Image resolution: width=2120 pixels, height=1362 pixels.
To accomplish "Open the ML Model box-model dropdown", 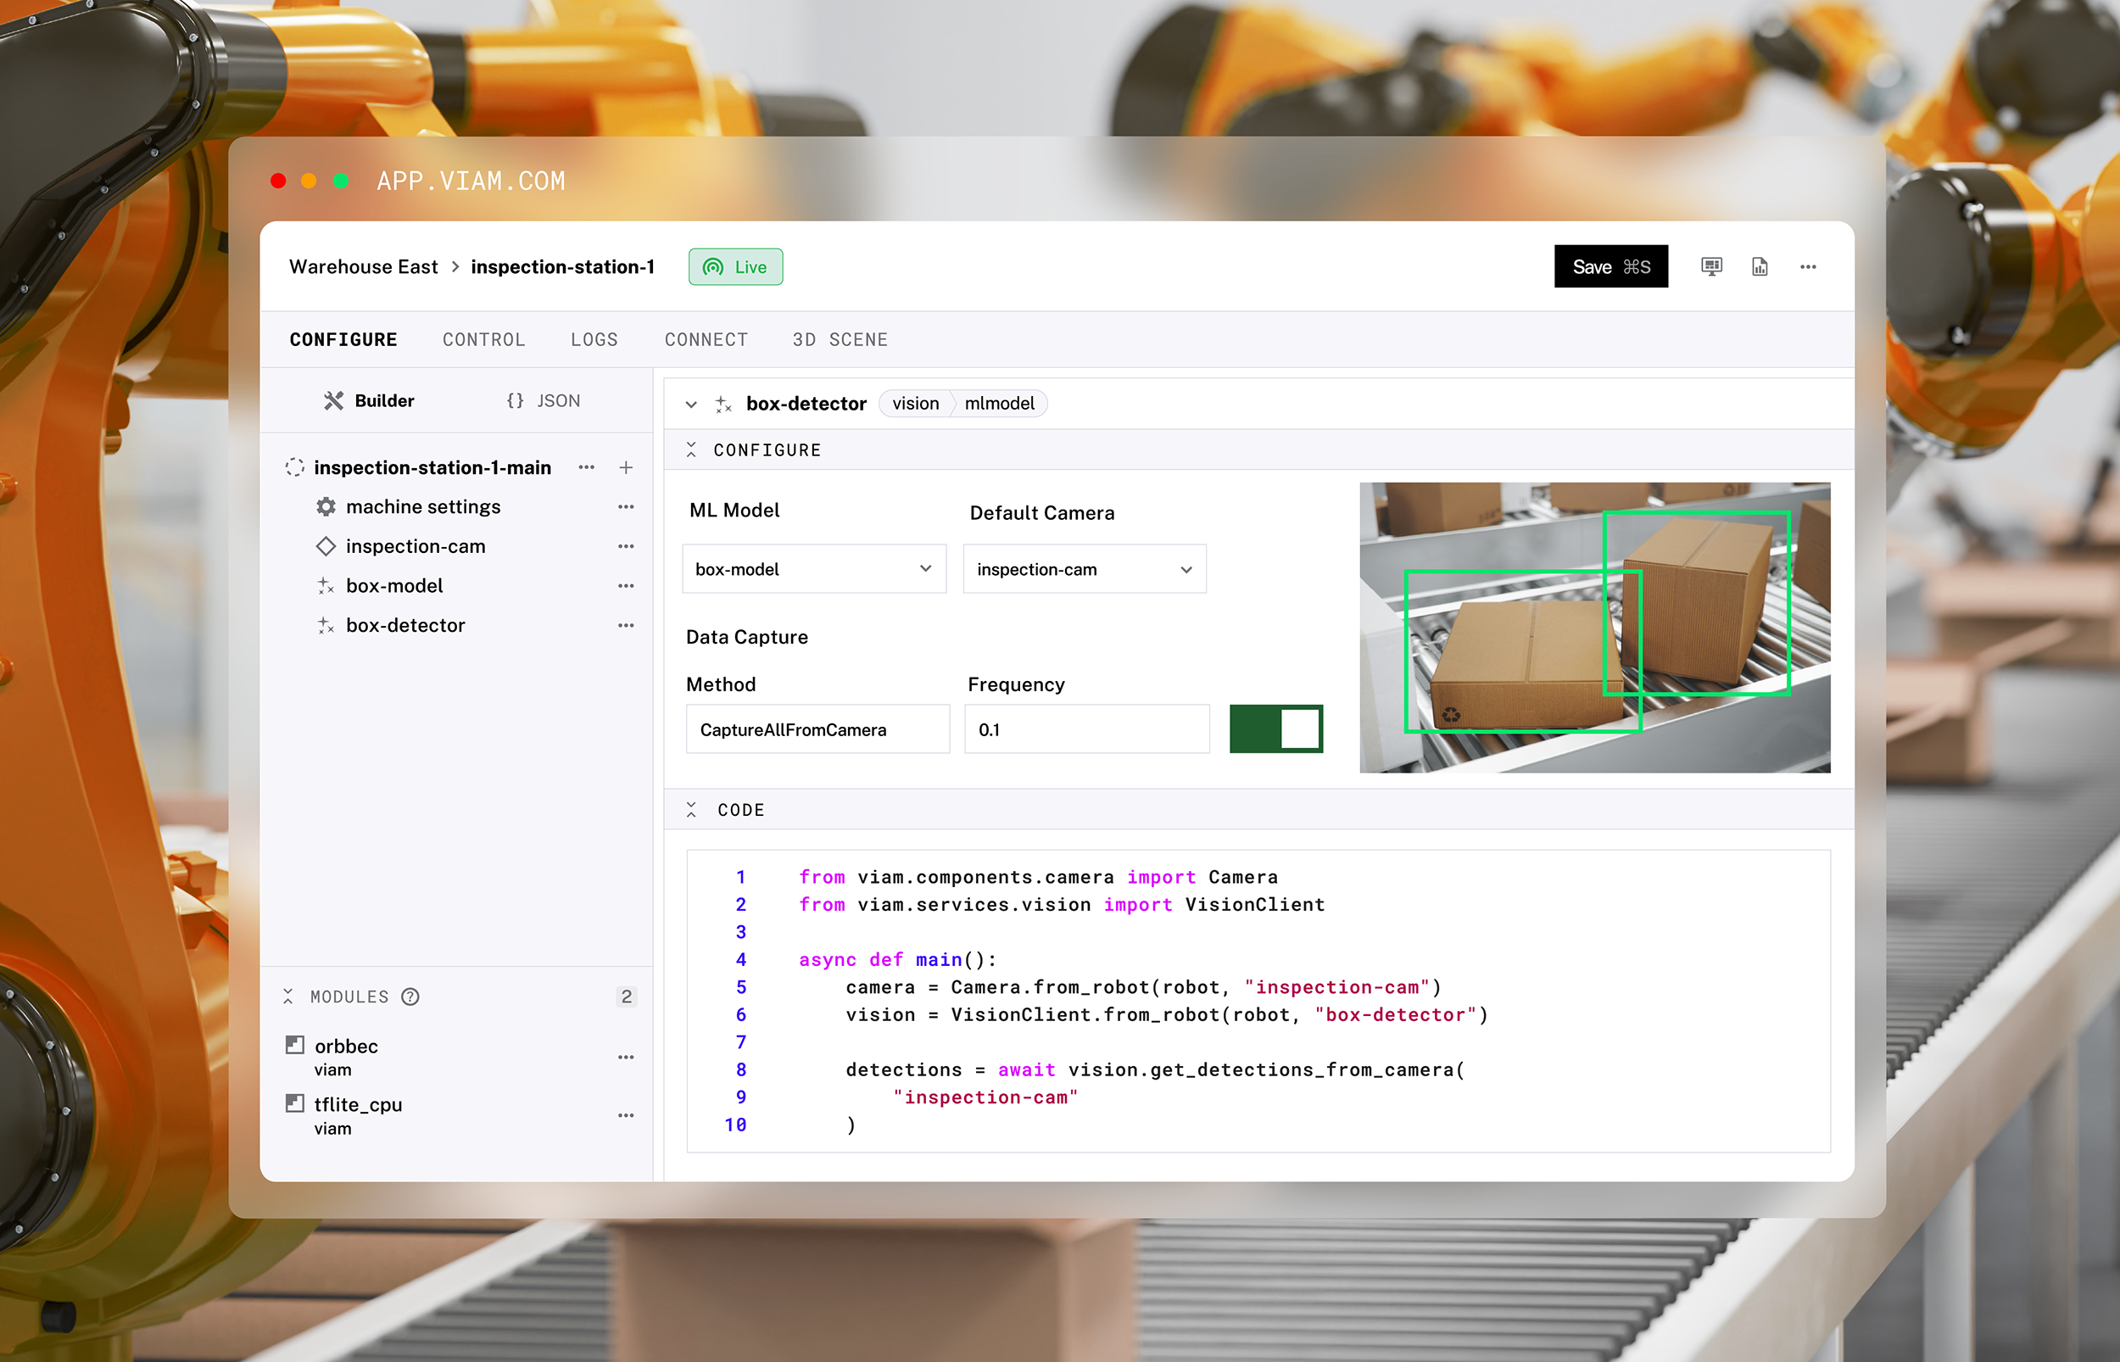I will point(813,570).
